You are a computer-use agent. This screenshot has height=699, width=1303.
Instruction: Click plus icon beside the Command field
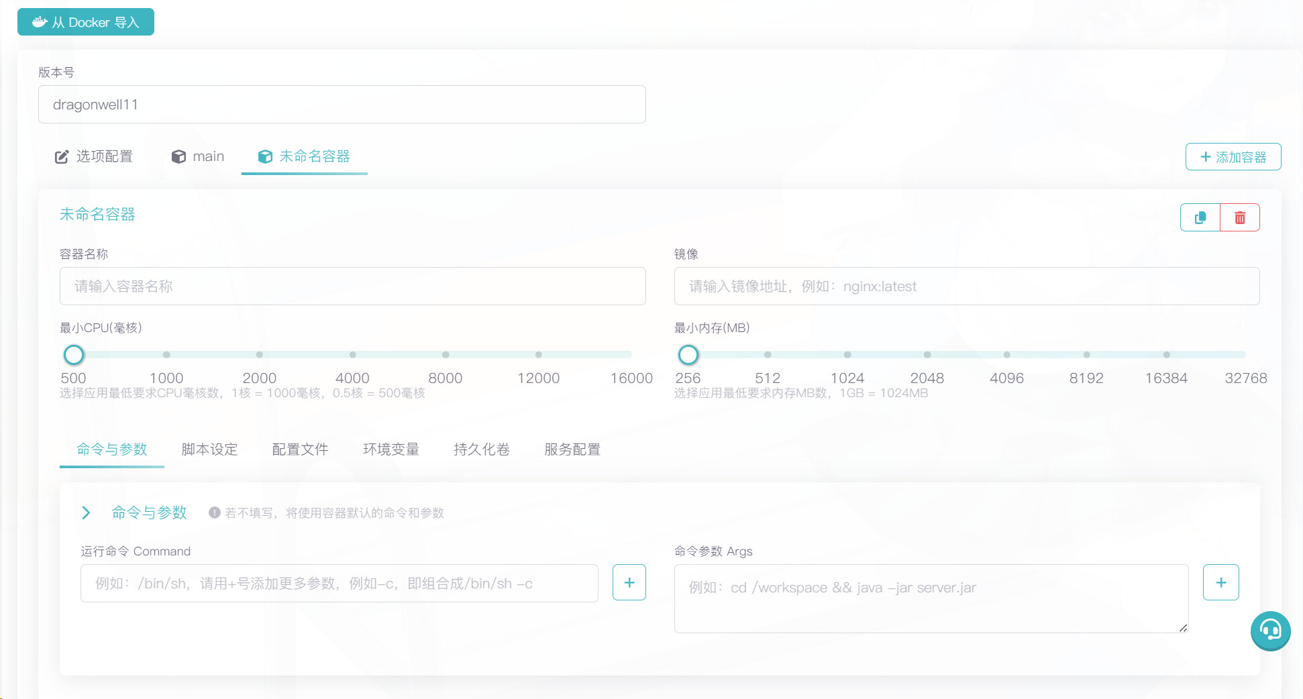(629, 582)
